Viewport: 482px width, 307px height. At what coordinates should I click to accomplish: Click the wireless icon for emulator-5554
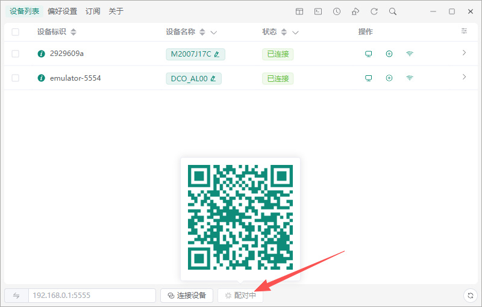point(410,78)
